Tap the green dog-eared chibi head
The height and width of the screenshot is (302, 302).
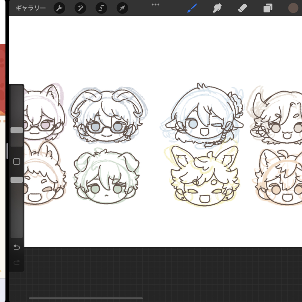(106, 176)
